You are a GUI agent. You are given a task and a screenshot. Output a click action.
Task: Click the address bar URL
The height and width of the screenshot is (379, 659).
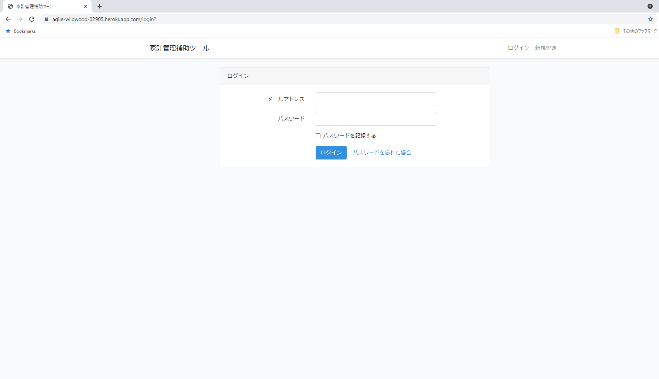[104, 19]
